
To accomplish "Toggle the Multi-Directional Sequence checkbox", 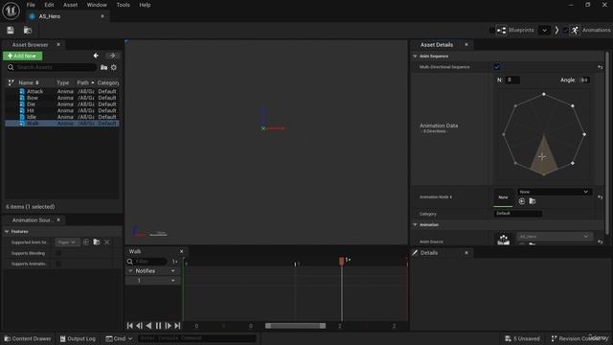I will (x=497, y=67).
